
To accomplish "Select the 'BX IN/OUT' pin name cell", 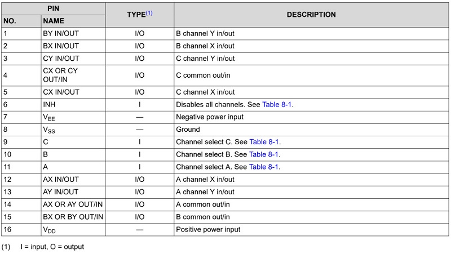I will [x=73, y=46].
